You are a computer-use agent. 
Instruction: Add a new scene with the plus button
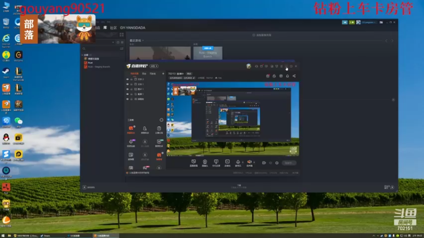(x=163, y=74)
